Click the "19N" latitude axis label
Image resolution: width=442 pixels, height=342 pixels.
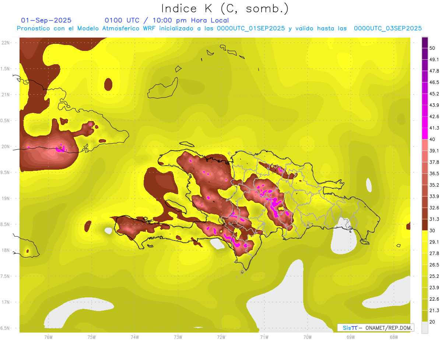(6, 198)
